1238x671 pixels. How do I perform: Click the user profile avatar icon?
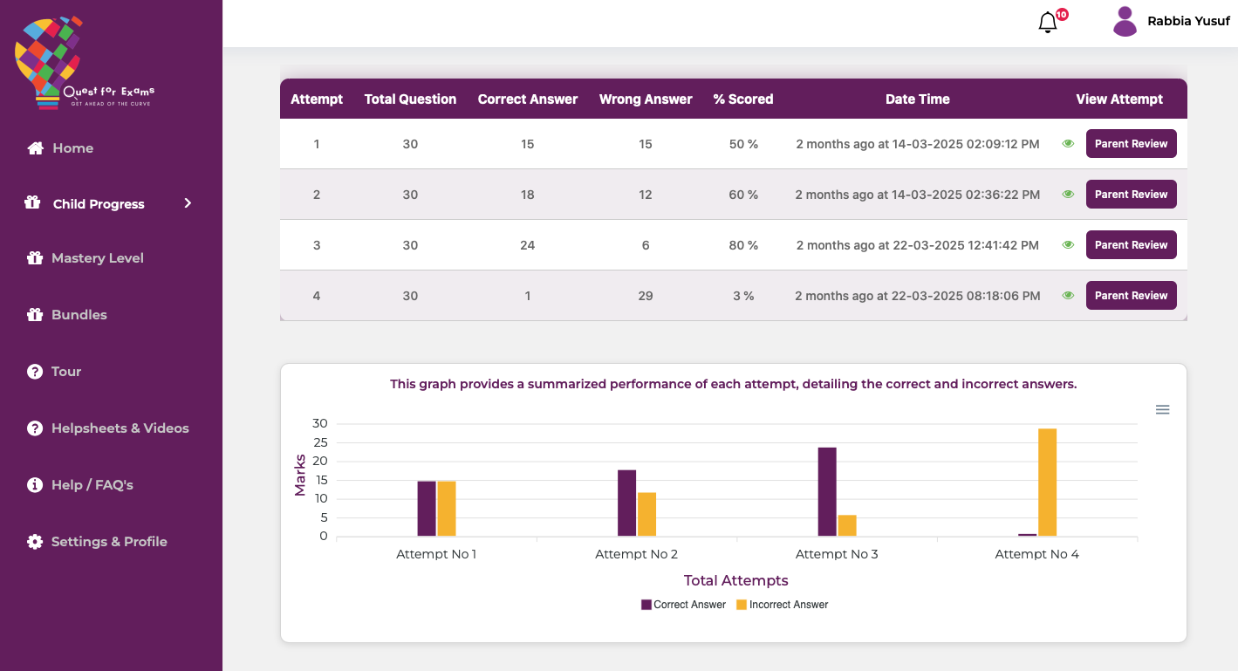click(x=1125, y=22)
